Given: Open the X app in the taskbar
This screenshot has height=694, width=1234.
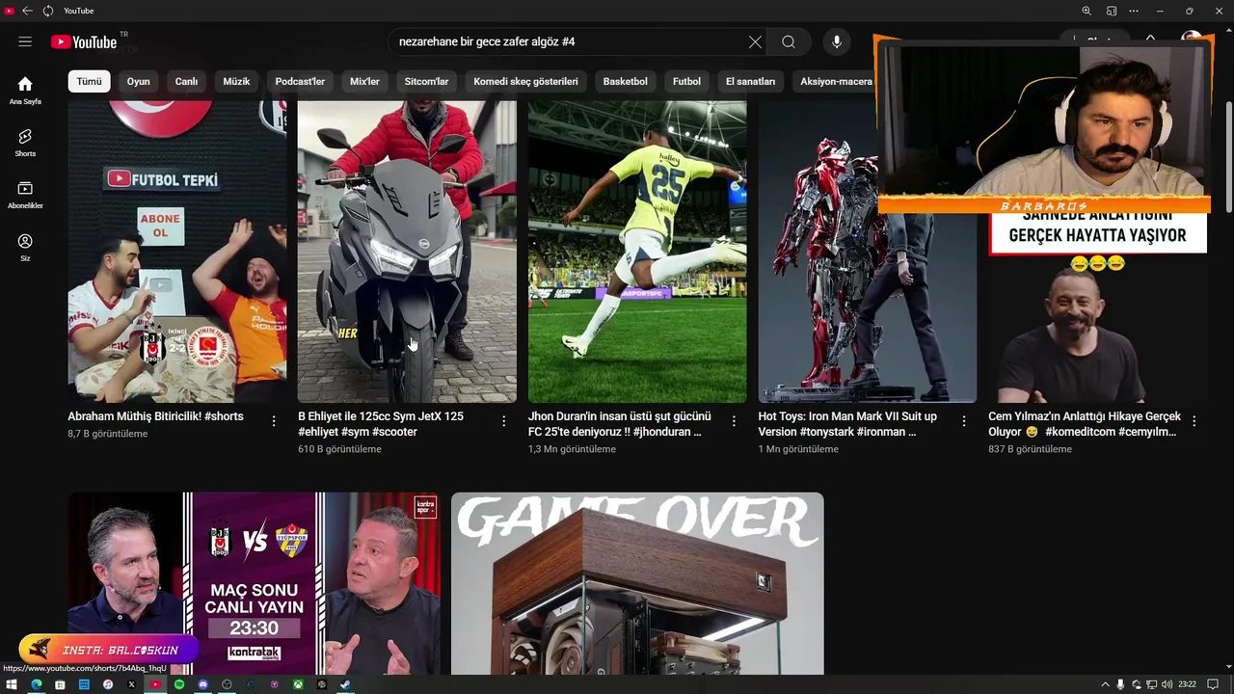Looking at the screenshot, I should click(x=131, y=684).
